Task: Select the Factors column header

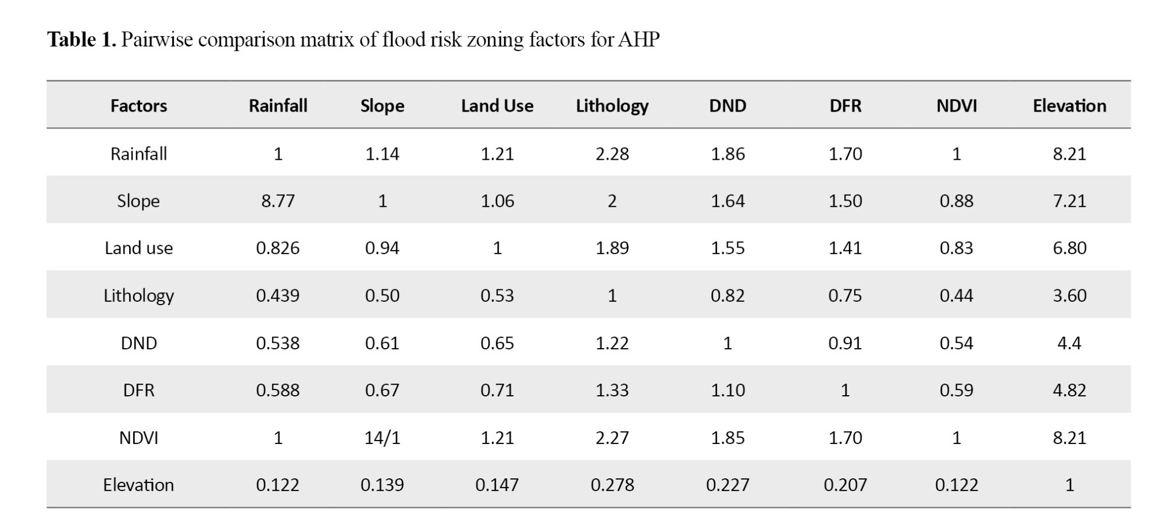Action: 138,106
